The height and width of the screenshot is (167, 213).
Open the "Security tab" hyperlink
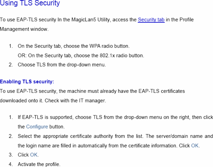click(x=151, y=20)
